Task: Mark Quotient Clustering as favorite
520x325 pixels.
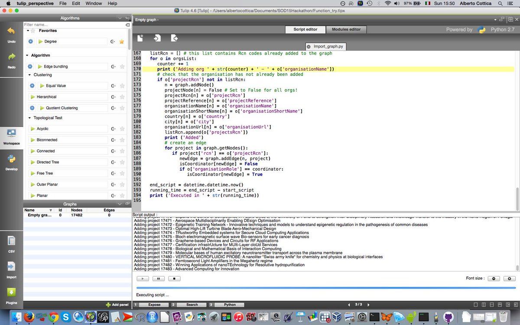Action: [122, 108]
